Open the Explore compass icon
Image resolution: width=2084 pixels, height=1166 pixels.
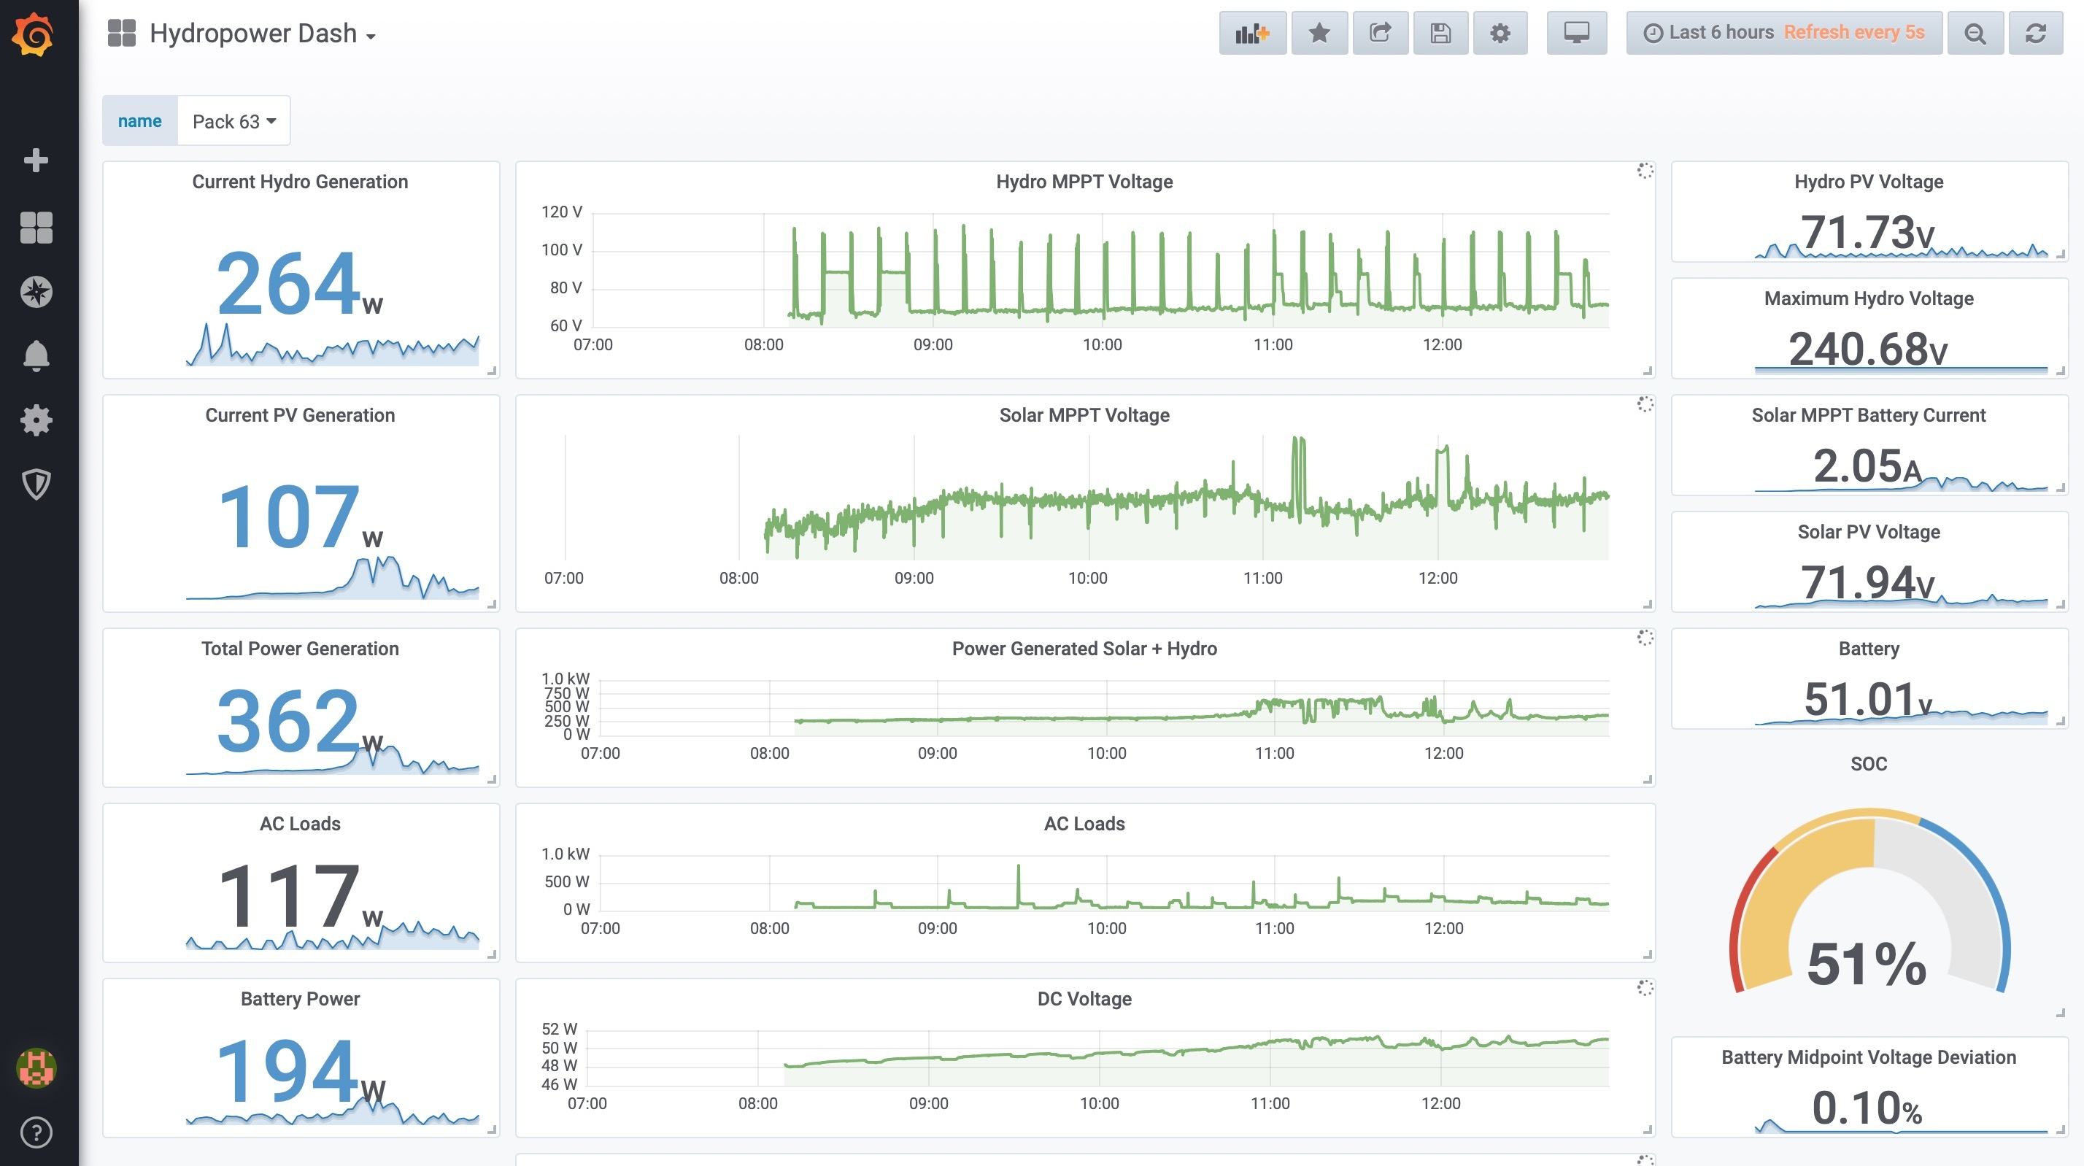click(36, 292)
